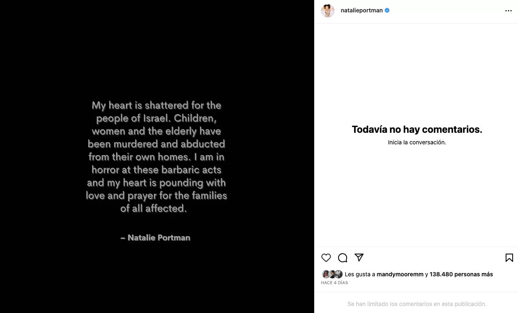Image resolution: width=518 pixels, height=313 pixels.
Task: View the 138.480 personas más likes list
Action: click(x=461, y=274)
